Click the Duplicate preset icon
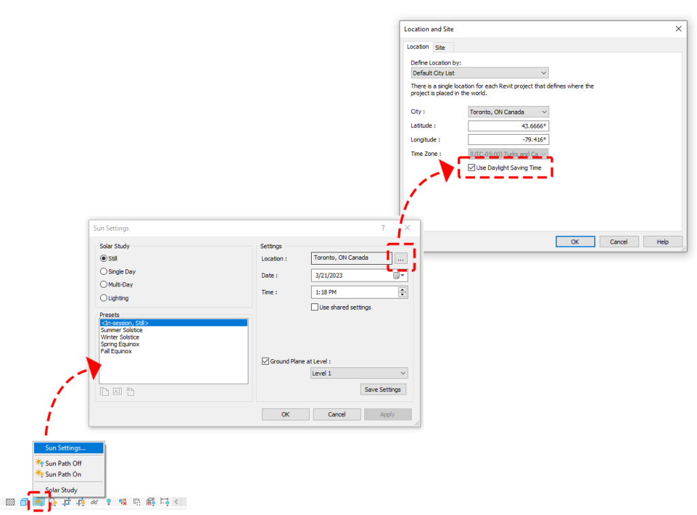 pos(105,392)
